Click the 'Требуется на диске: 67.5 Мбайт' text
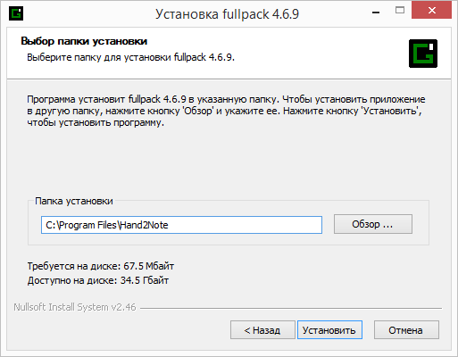Viewport: 458px width, 357px height. tap(101, 266)
